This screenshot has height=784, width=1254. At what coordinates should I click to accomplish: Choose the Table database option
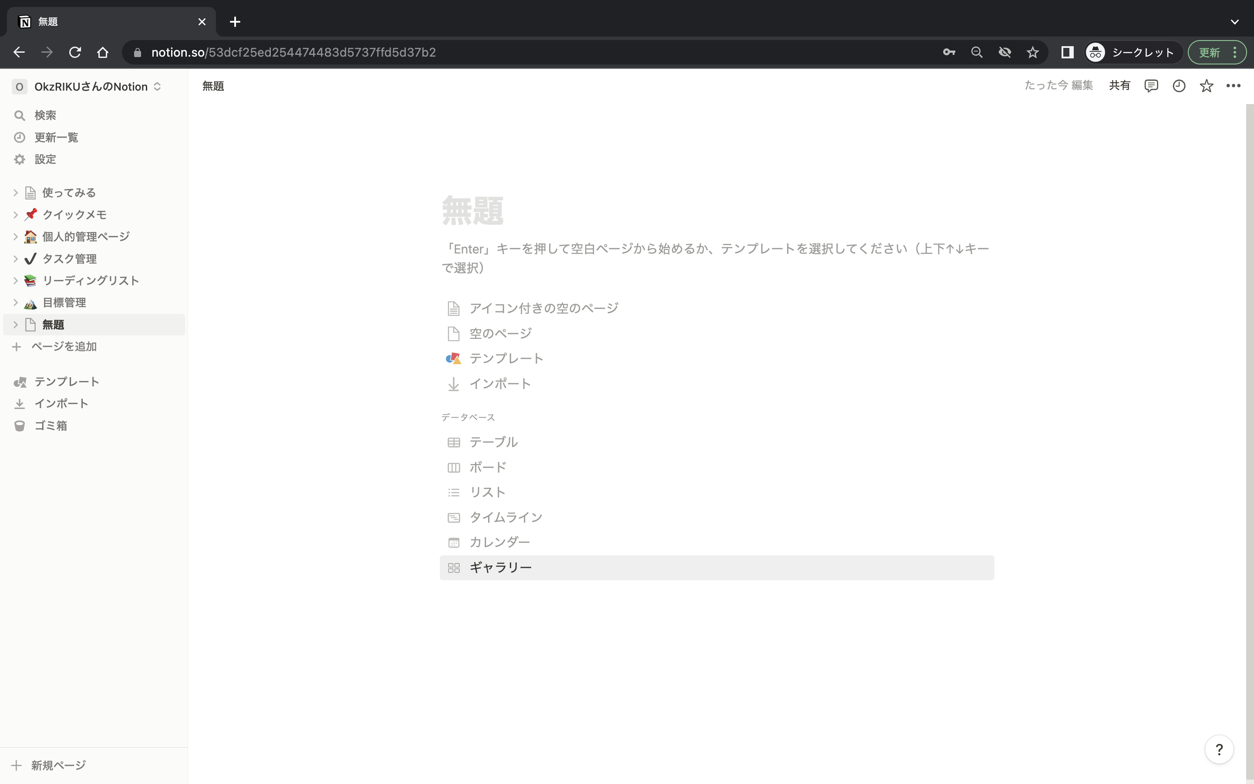click(x=493, y=442)
